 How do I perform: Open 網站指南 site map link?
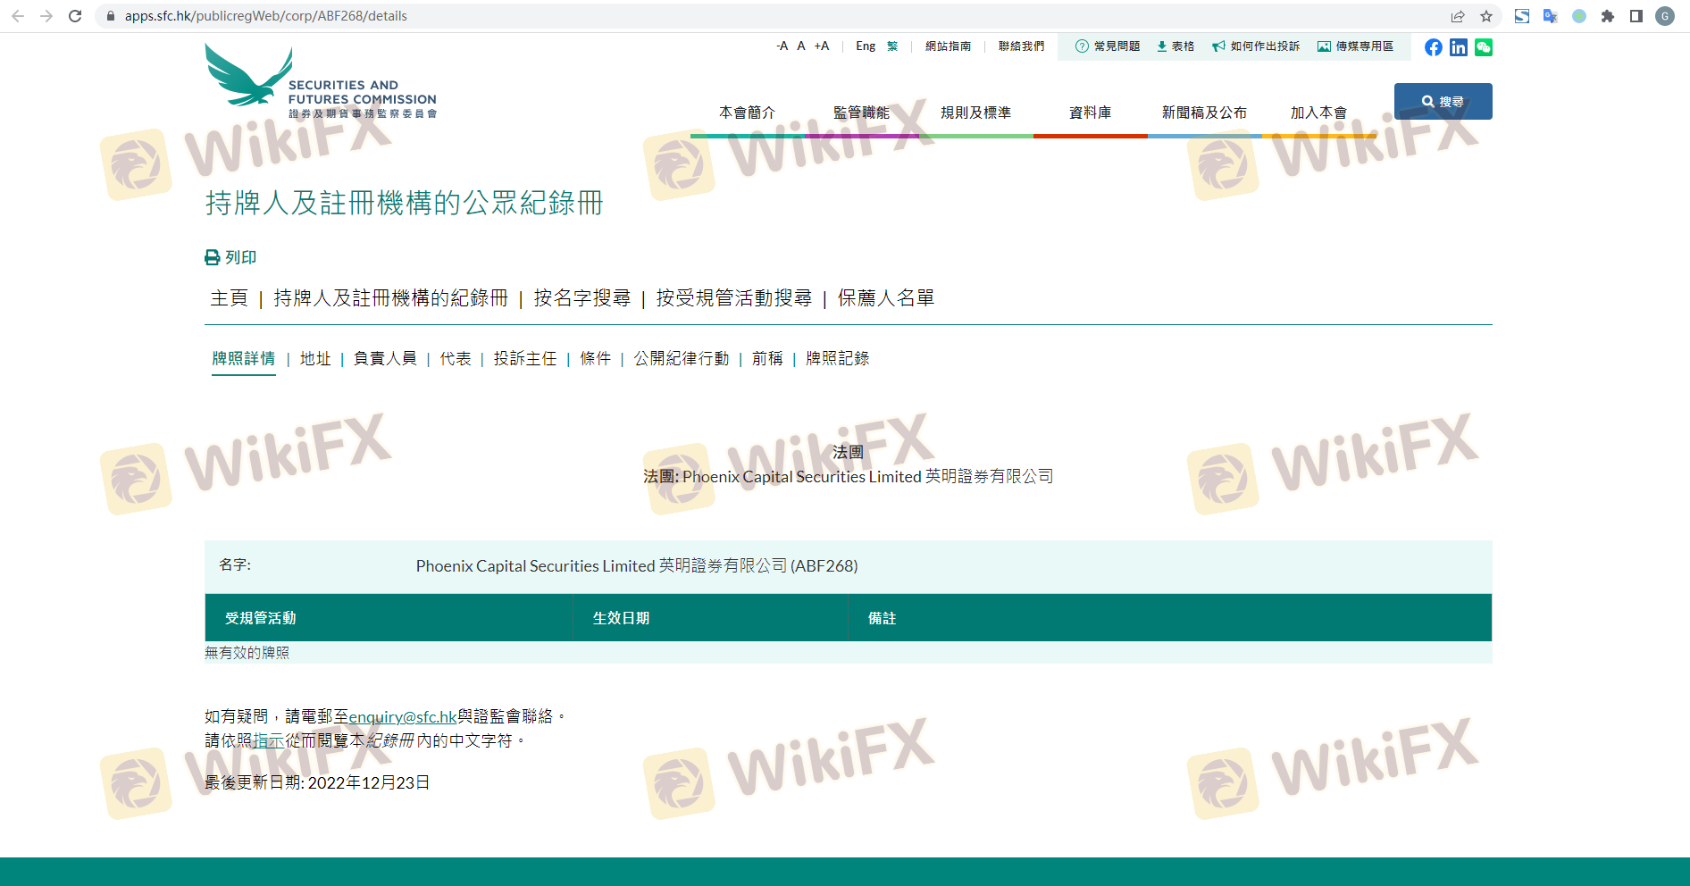[x=948, y=46]
